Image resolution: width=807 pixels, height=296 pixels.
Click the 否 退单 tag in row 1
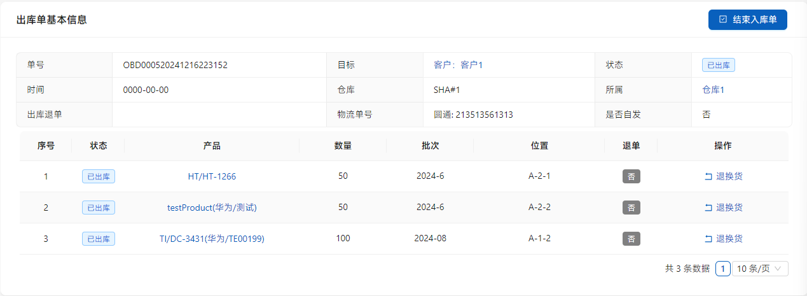click(631, 176)
